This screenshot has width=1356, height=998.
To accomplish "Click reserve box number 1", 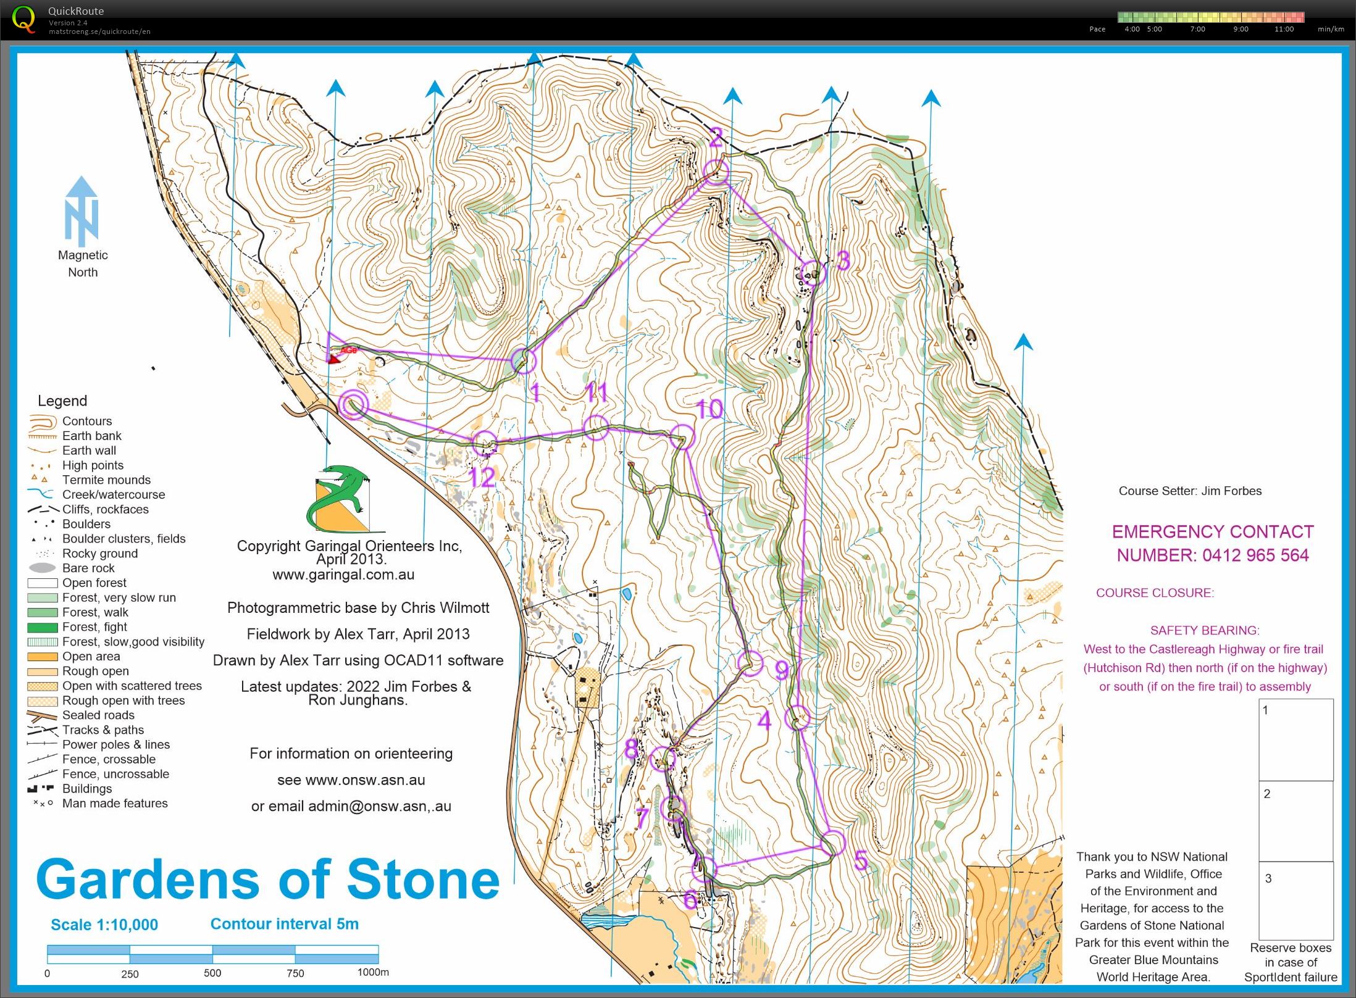I will pos(1295,739).
